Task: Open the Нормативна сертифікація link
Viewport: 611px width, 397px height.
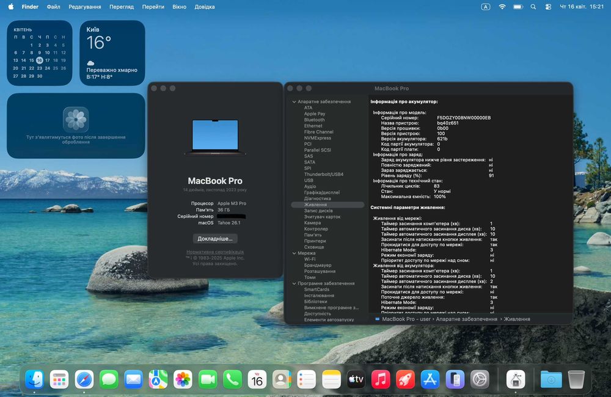Action: tap(215, 252)
